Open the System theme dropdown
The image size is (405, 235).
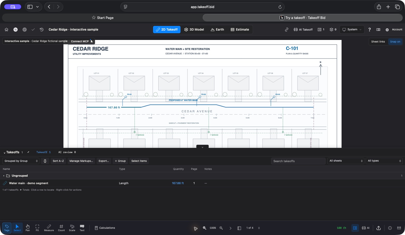(x=352, y=30)
